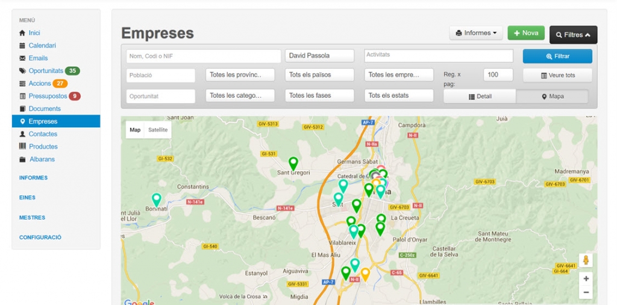Switch to Mapa view
The height and width of the screenshot is (305, 617).
[x=553, y=96]
